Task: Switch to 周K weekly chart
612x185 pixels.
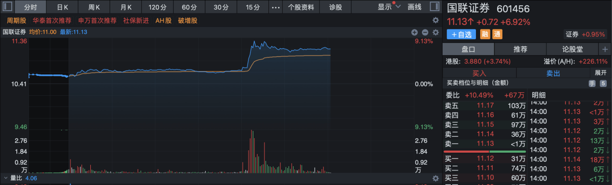Action: pyautogui.click(x=94, y=7)
